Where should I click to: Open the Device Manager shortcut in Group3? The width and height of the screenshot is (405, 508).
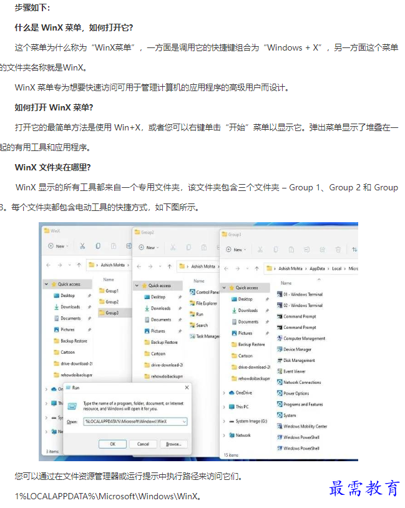click(x=294, y=349)
